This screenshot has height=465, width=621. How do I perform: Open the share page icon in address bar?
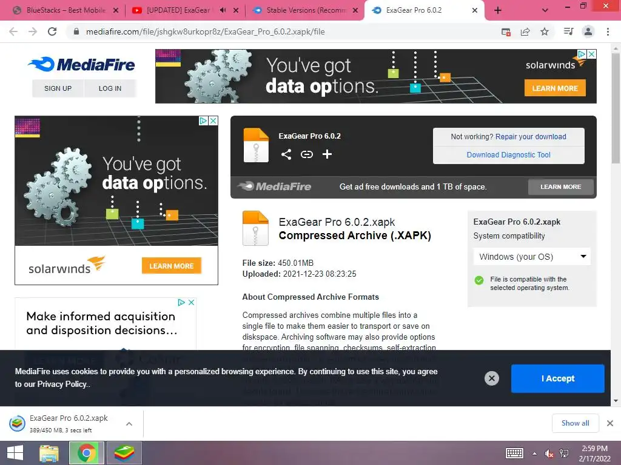point(525,31)
